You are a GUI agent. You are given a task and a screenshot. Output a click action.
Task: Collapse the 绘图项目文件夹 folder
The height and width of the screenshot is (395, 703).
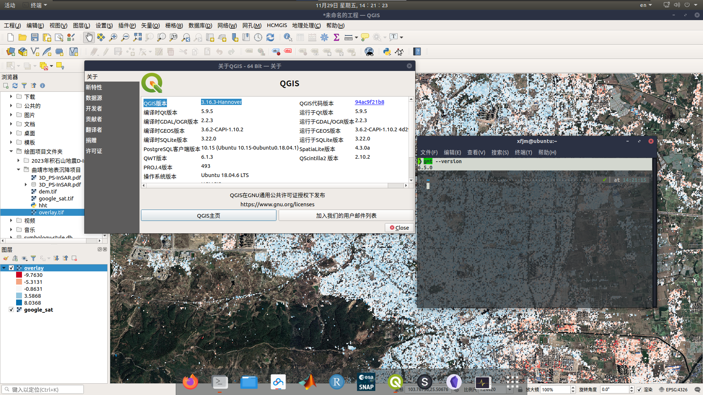coord(11,151)
